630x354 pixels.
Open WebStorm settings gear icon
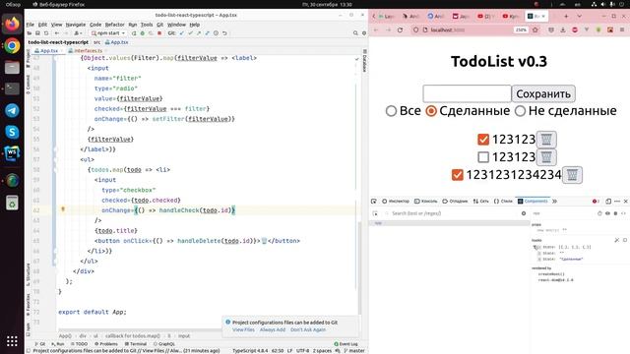364,33
